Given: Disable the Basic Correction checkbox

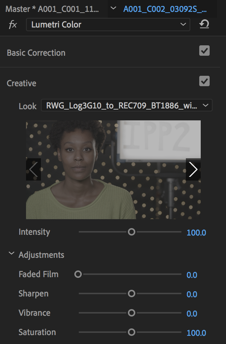Looking at the screenshot, I should point(204,51).
